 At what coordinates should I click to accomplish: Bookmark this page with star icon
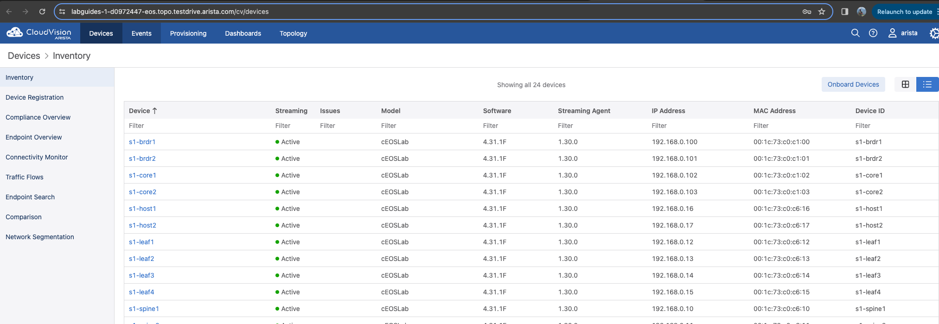point(822,12)
